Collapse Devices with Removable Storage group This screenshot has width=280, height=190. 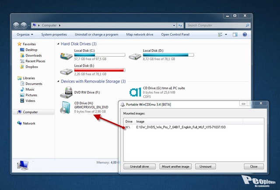click(x=58, y=81)
